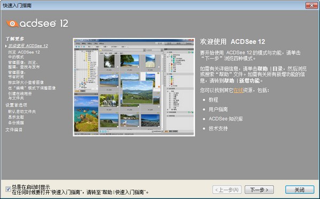Image resolution: width=320 pixels, height=199 pixels.
Task: Open the 默认启动文件夹 preference topic
Action: pos(22,112)
